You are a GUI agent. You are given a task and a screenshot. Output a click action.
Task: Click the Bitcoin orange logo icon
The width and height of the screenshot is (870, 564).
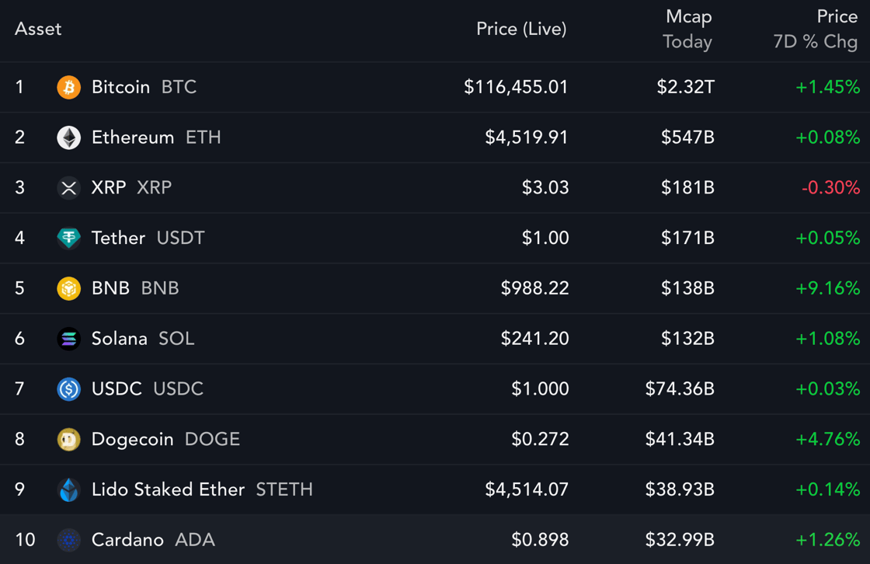(68, 87)
